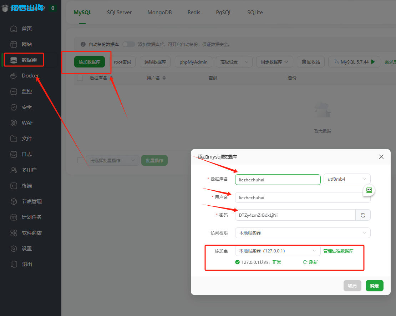Click the WAF globe shield icon
The height and width of the screenshot is (316, 396).
click(14, 123)
